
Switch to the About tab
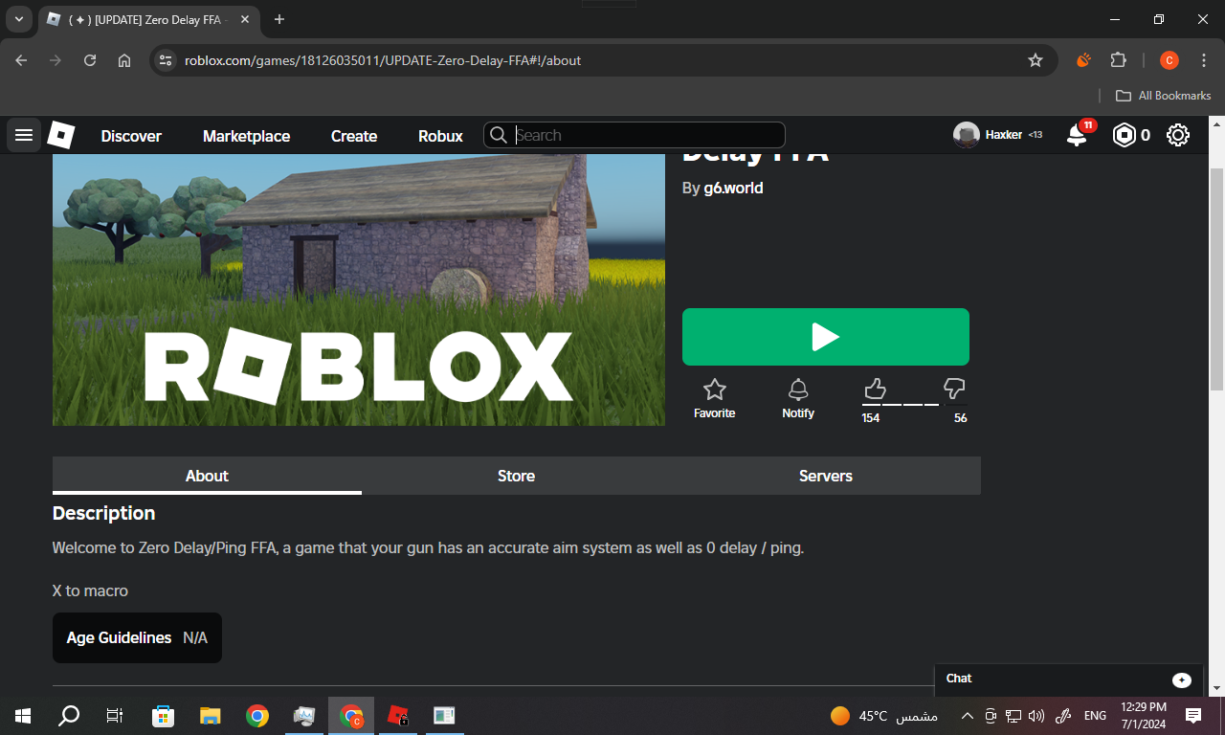pos(207,476)
